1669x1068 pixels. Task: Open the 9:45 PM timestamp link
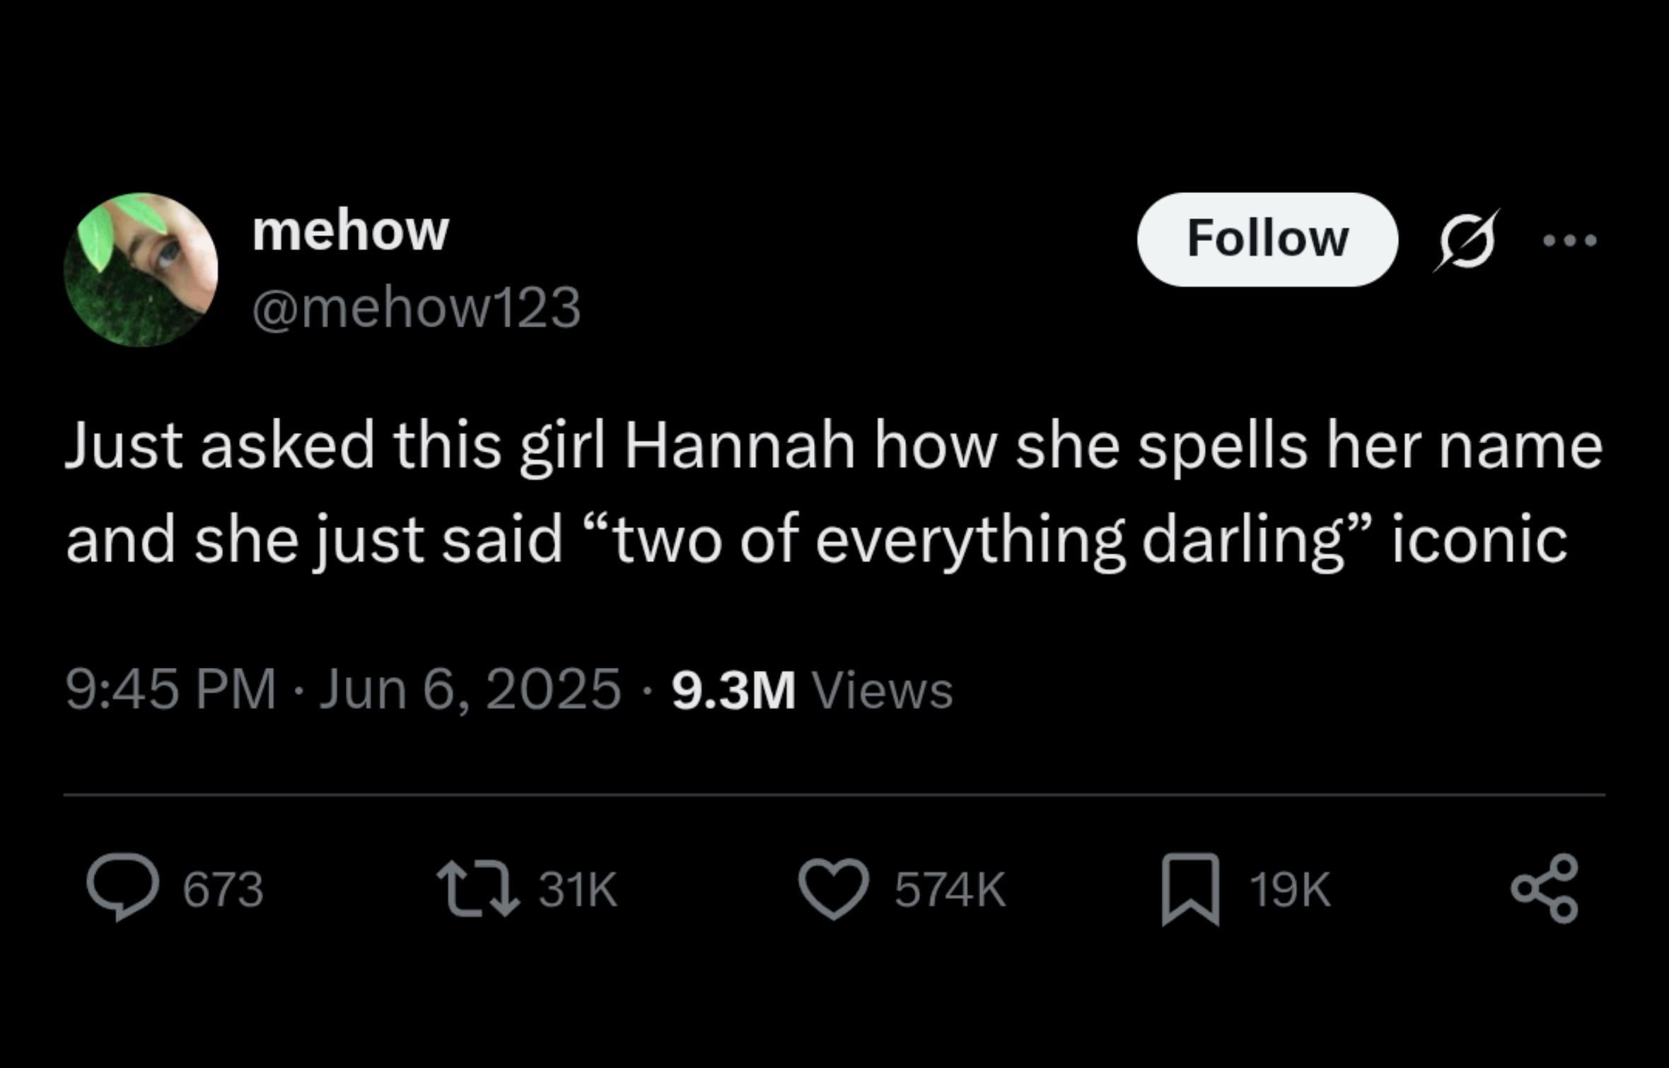(x=170, y=689)
